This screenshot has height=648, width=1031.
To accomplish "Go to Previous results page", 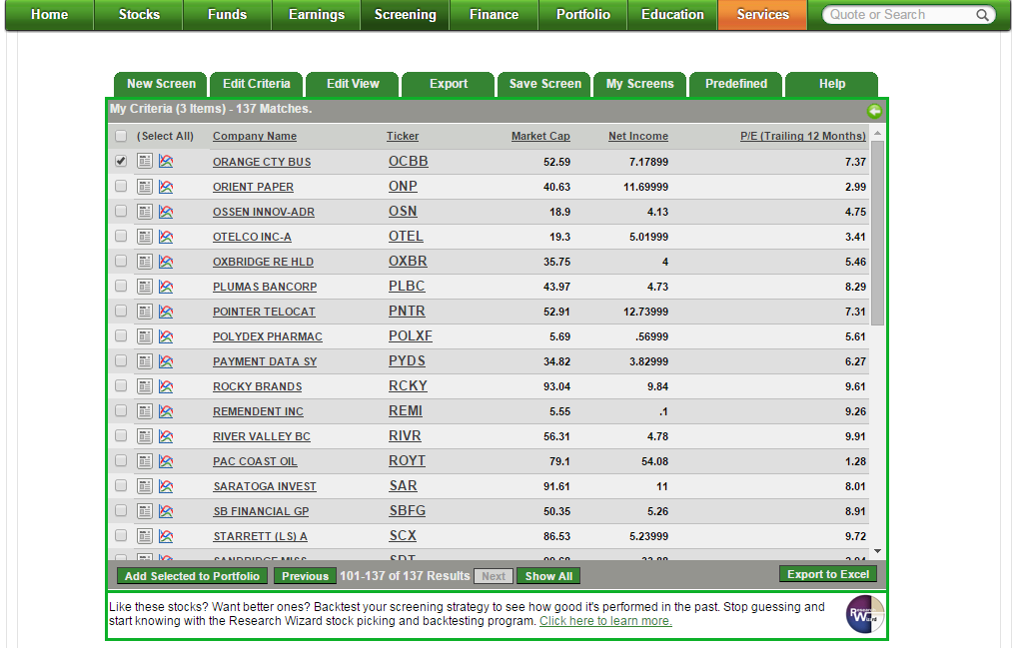I will point(305,576).
